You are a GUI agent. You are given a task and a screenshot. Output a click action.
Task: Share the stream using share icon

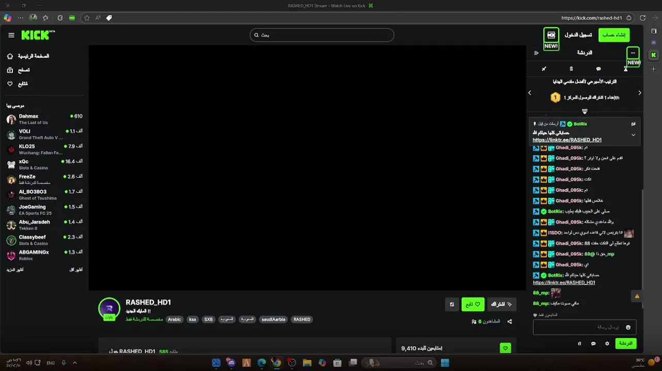510,322
